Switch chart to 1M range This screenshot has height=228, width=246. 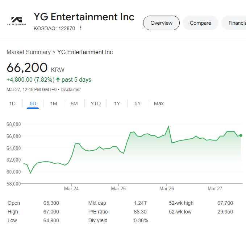coord(54,103)
